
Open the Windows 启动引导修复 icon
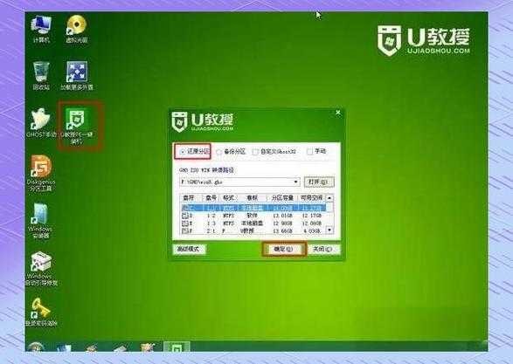(x=41, y=269)
